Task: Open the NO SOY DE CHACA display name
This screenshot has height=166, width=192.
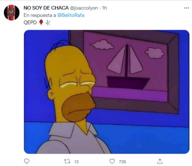Action: click(46, 8)
